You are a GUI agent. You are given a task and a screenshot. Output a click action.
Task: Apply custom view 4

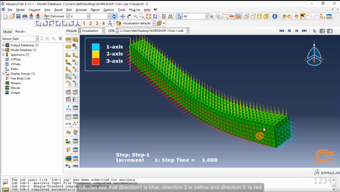104,23
